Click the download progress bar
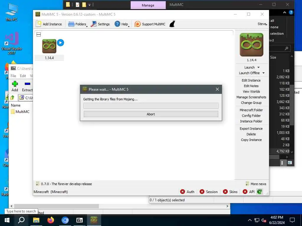 pos(151,106)
